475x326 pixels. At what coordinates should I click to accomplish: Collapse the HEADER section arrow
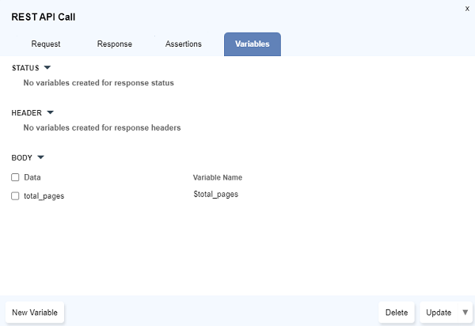(x=51, y=112)
